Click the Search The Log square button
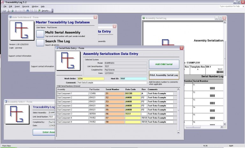Image resolution: width=245 pixels, height=148 pixels. pyautogui.click(x=40, y=43)
